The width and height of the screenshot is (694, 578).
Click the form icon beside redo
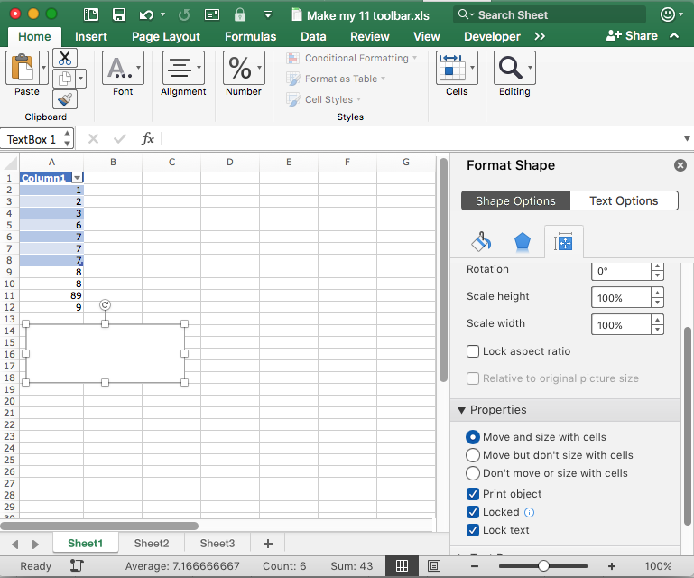pyautogui.click(x=212, y=15)
